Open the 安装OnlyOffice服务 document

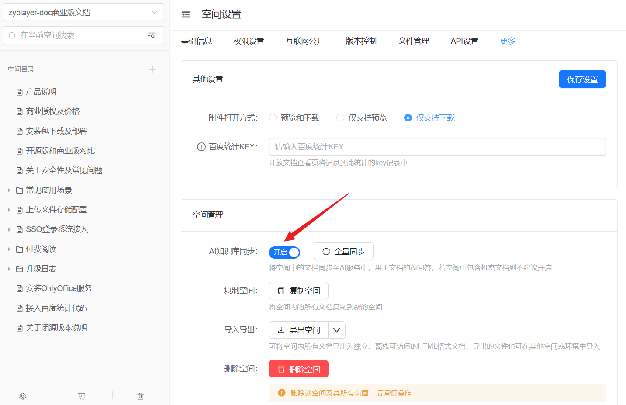(x=59, y=288)
